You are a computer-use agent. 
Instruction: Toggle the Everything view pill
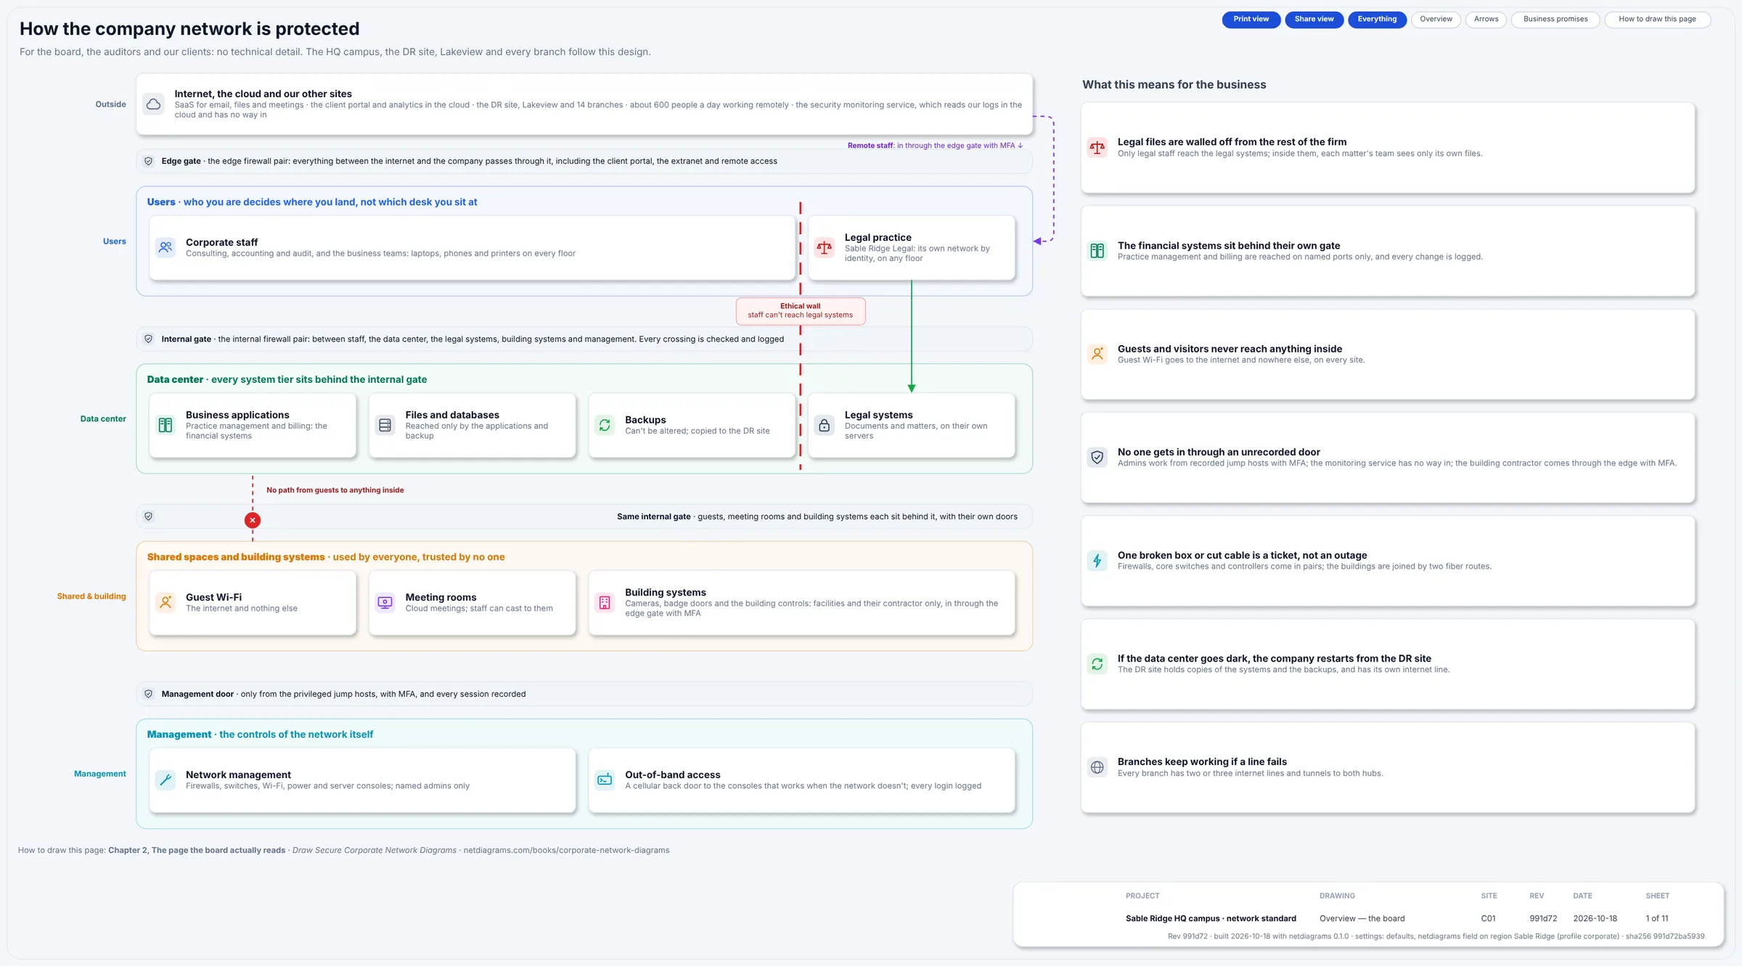(1377, 20)
